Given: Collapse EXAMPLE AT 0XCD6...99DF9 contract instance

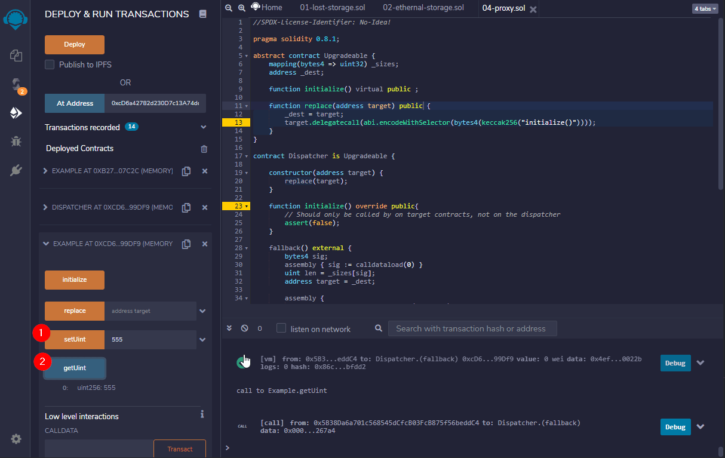Looking at the screenshot, I should (x=45, y=244).
